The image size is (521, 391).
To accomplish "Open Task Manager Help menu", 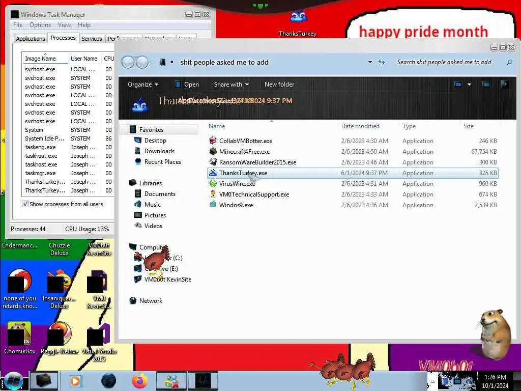I will (84, 25).
